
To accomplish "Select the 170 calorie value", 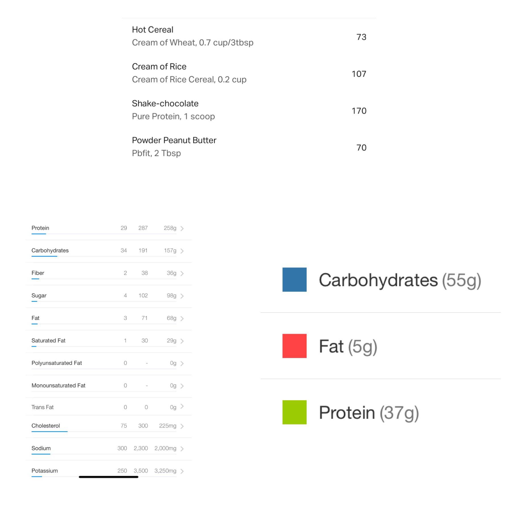I will point(359,111).
